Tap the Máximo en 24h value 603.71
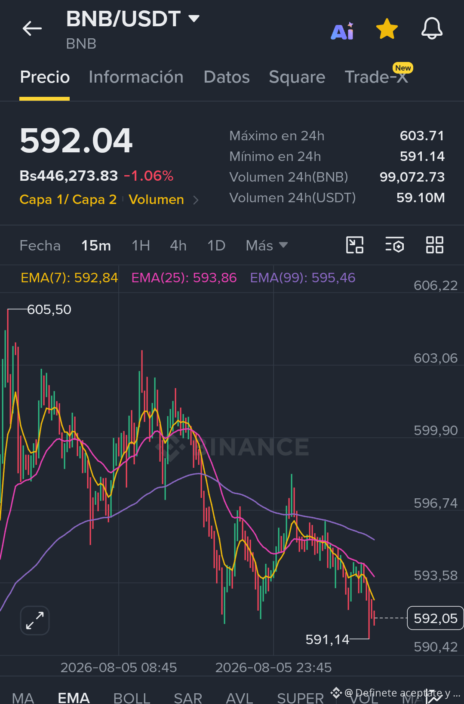Screen dimensions: 464x704 (422, 136)
